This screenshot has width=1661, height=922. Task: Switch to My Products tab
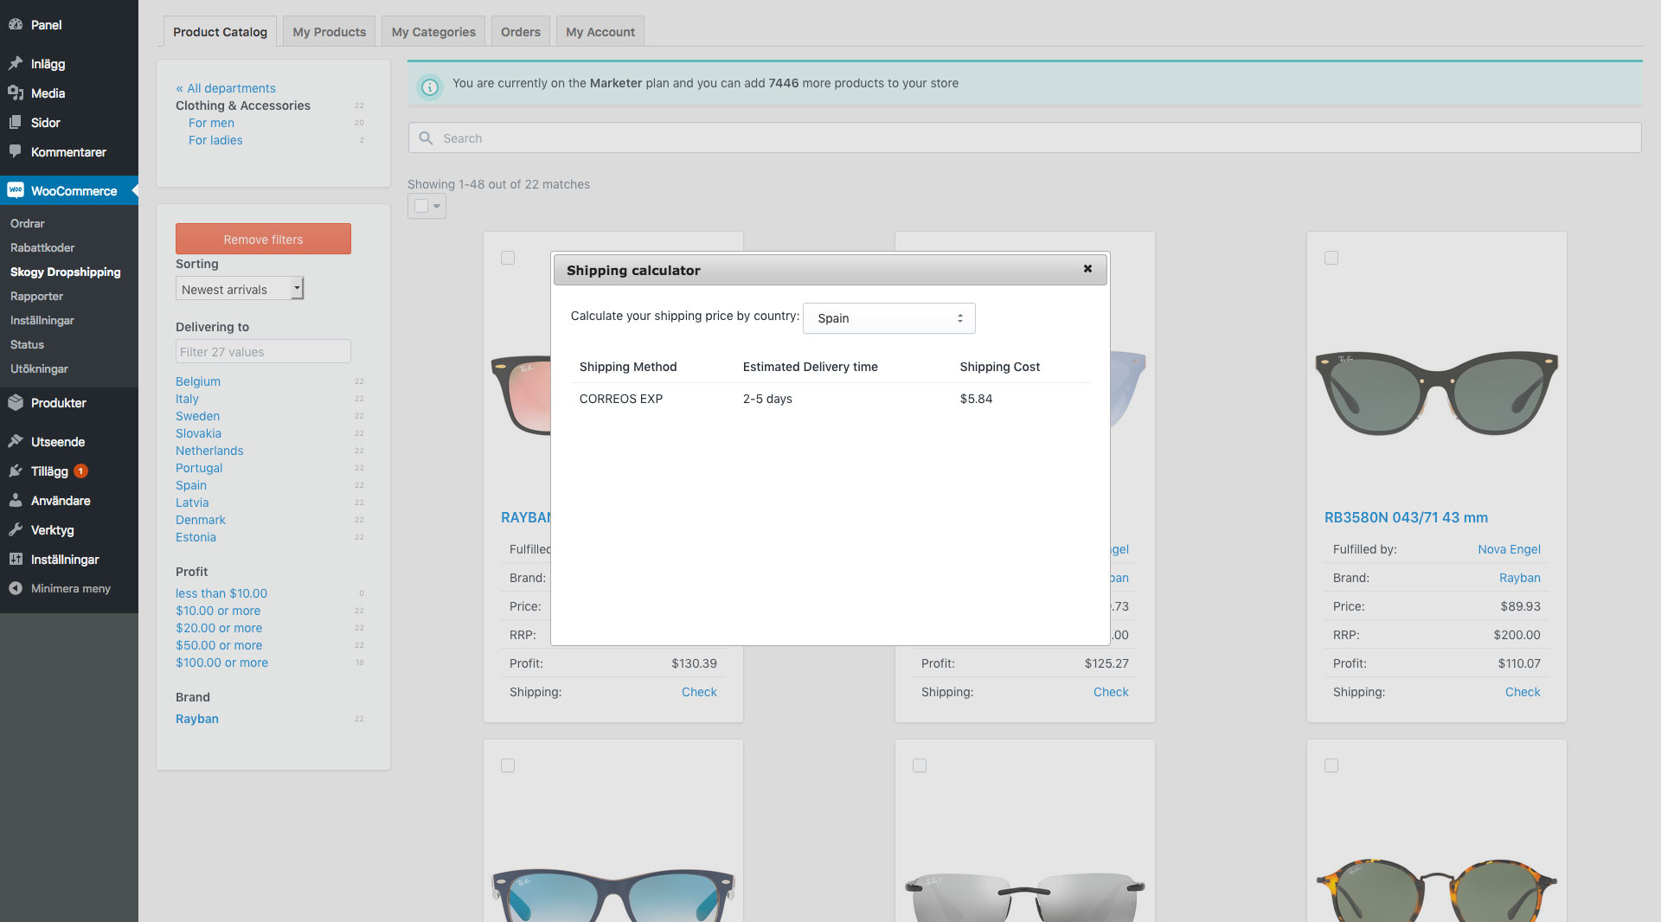[329, 32]
